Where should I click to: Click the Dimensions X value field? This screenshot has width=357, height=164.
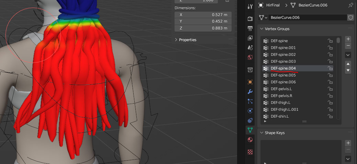(203, 15)
